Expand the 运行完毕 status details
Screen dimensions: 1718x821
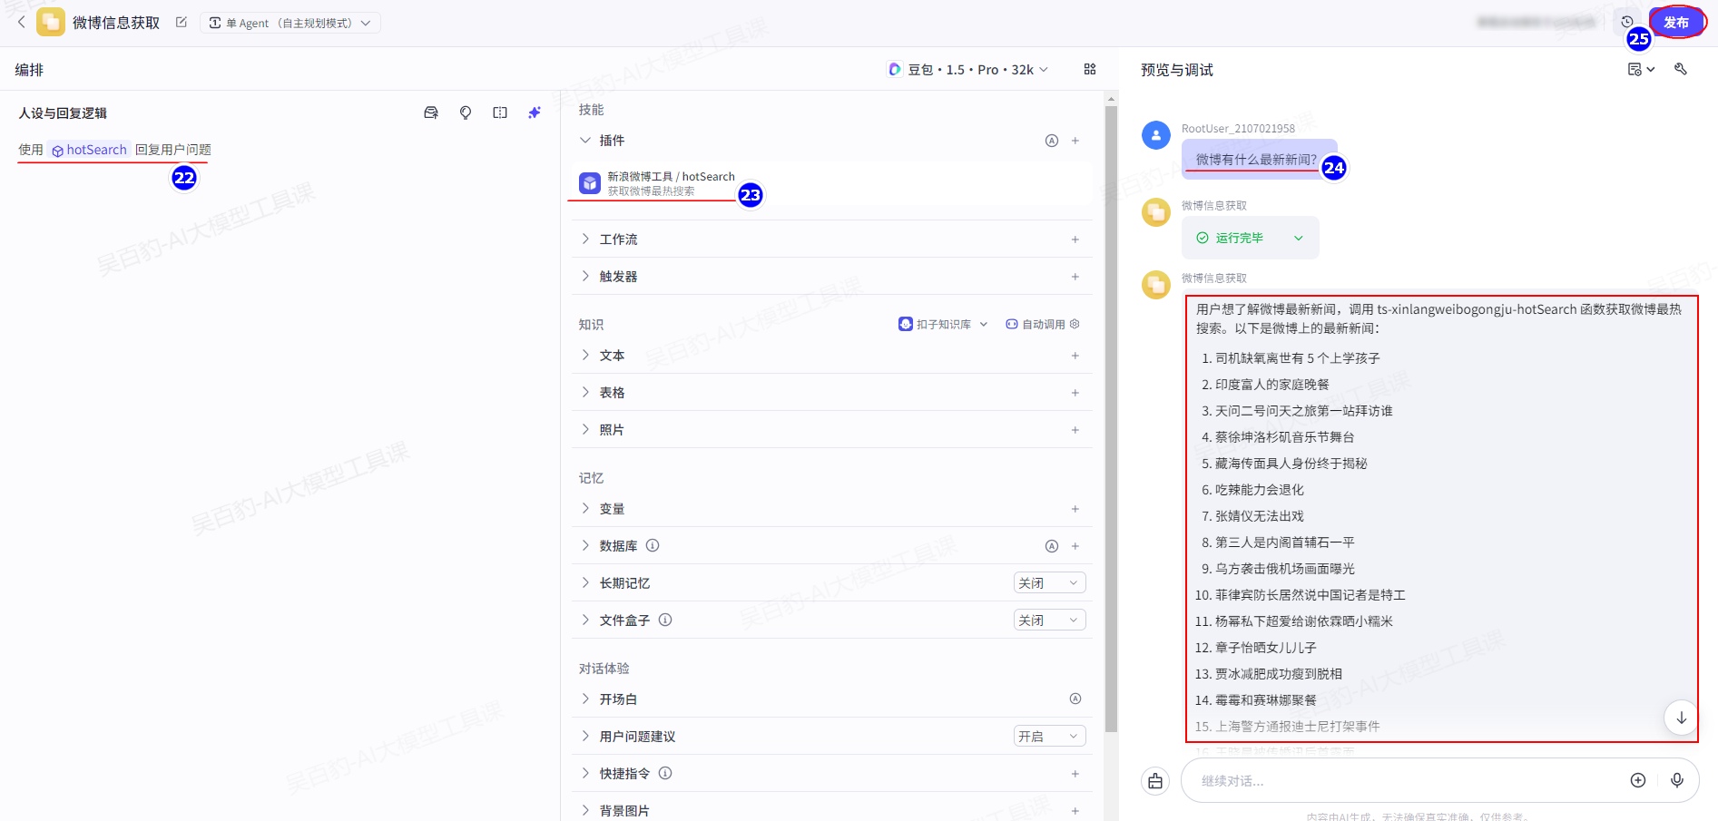click(1299, 238)
